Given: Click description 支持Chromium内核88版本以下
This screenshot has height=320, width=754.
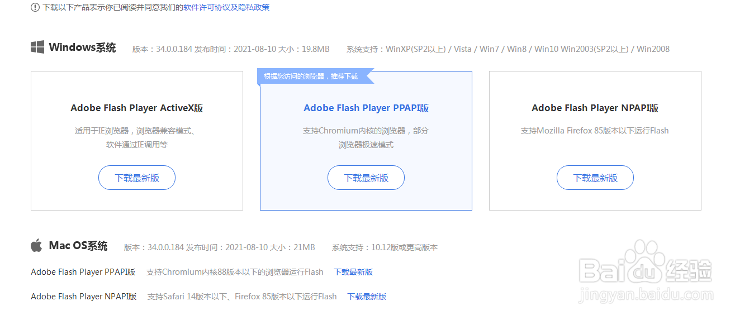Looking at the screenshot, I should click(235, 272).
